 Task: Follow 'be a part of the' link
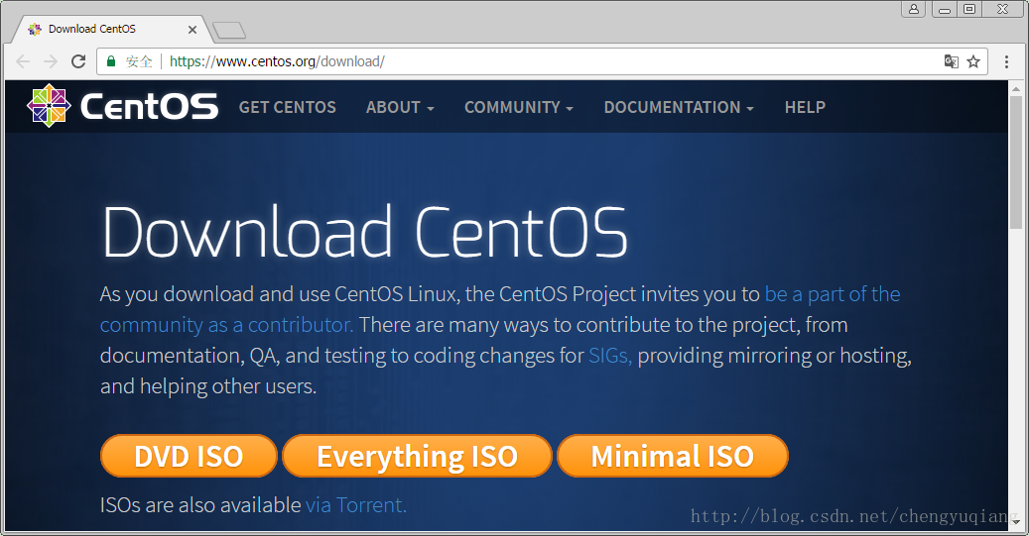(x=833, y=294)
